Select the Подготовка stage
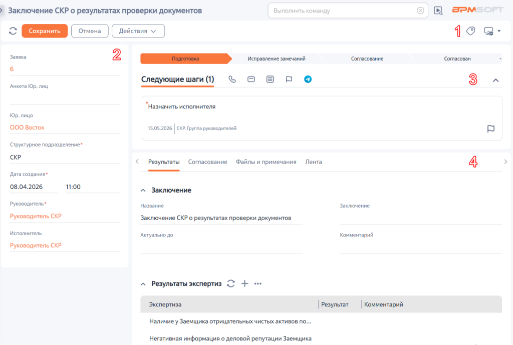 185,59
